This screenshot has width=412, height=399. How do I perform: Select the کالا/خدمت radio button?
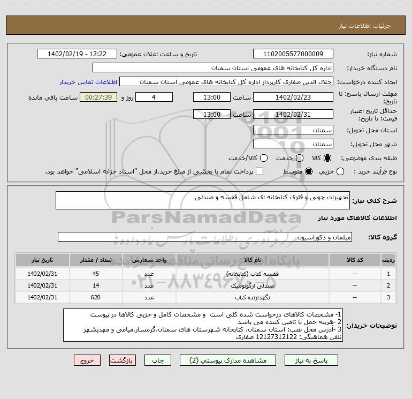(264, 158)
